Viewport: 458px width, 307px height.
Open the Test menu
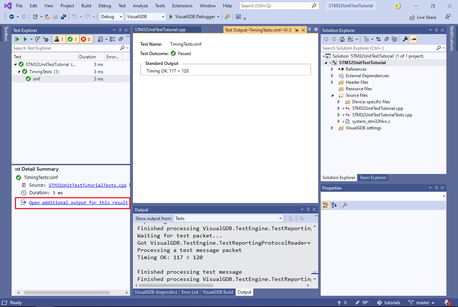point(122,6)
